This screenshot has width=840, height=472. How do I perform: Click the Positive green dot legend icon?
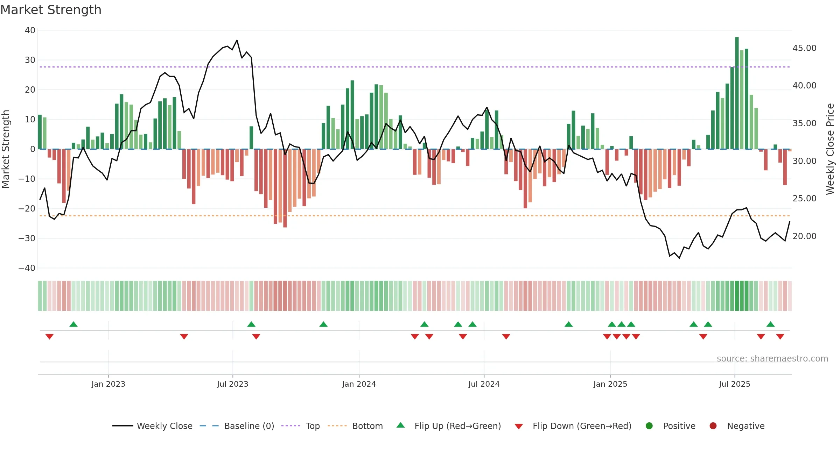coord(649,426)
